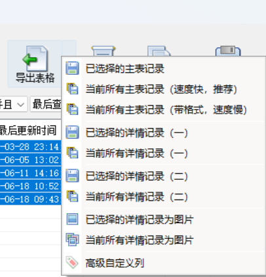Select the row dated 06-11 14:16
The width and height of the screenshot is (266, 277).
pos(30,173)
